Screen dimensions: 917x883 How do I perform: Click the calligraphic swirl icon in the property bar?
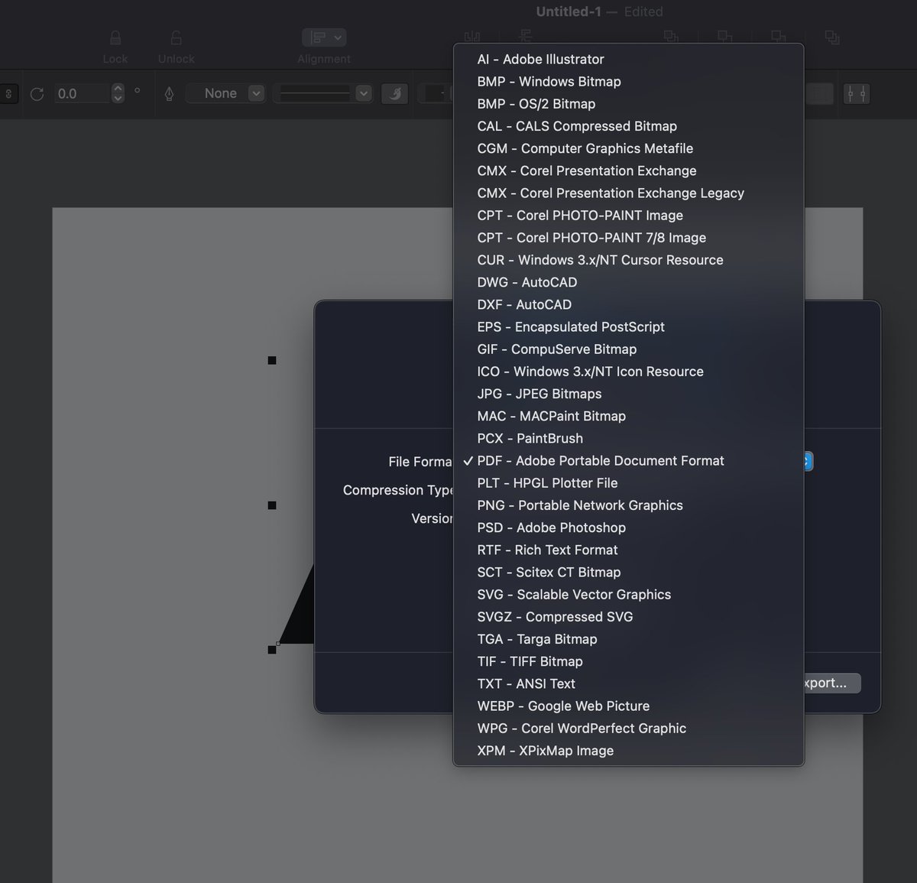tap(394, 93)
